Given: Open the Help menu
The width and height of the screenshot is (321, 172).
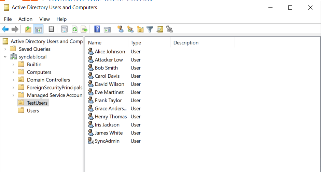Looking at the screenshot, I should pos(61,19).
